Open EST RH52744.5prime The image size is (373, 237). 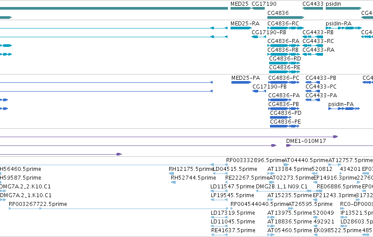point(193,178)
